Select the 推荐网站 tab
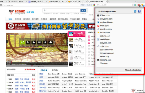The width and height of the screenshot is (145, 93). [55, 70]
